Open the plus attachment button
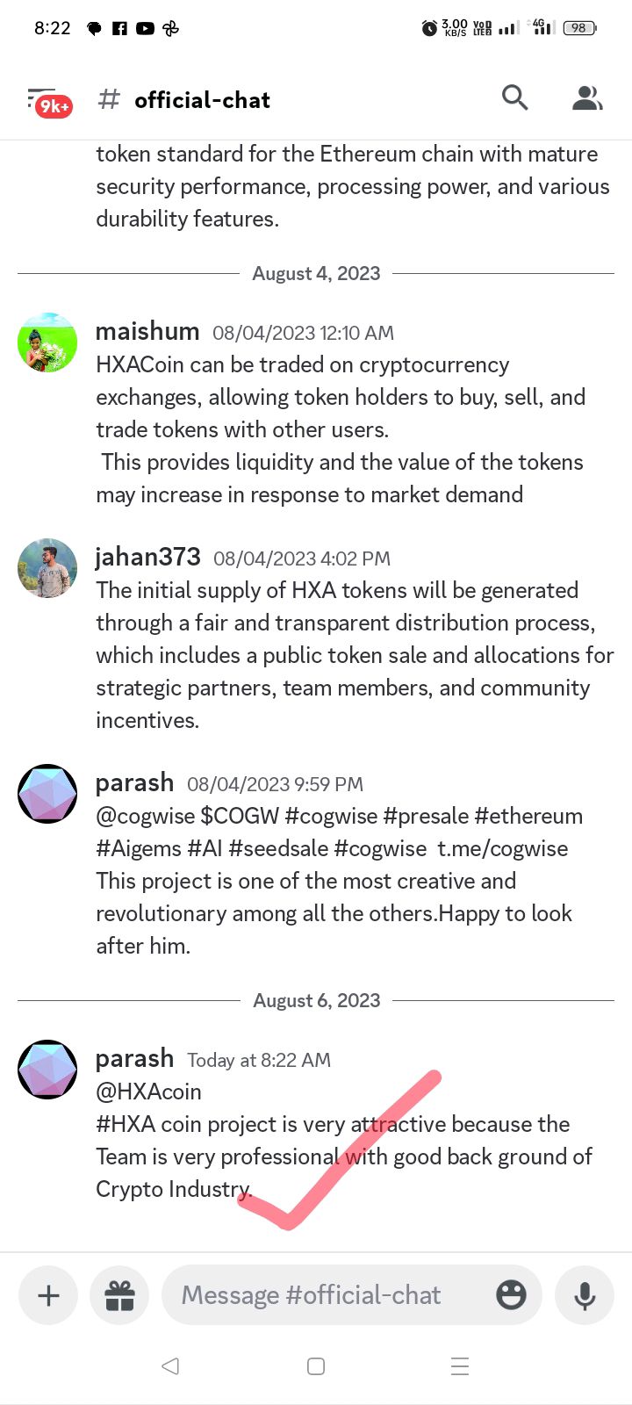632x1405 pixels. [x=49, y=1295]
